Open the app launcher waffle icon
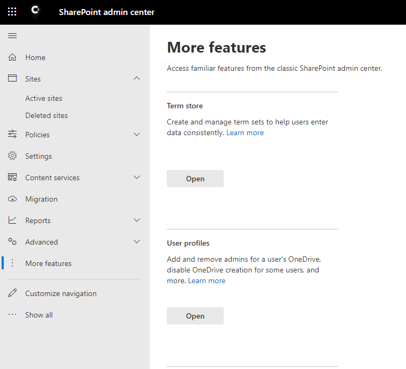The width and height of the screenshot is (406, 369). pos(12,12)
